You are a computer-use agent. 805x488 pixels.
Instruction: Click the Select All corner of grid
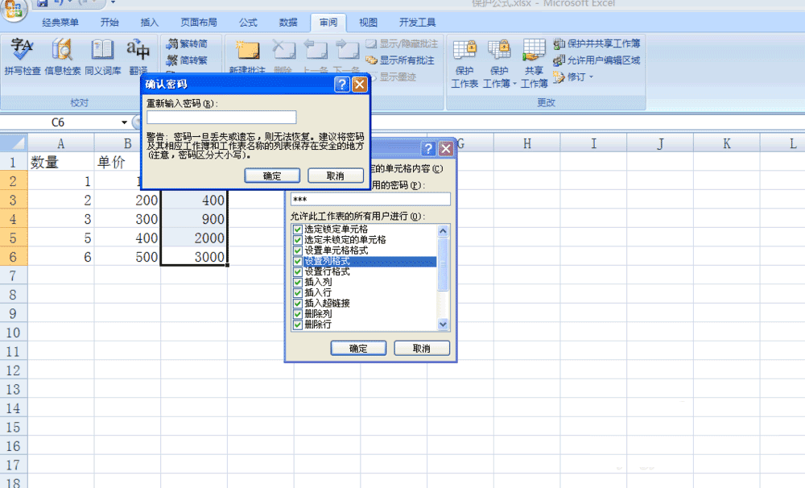pyautogui.click(x=14, y=143)
